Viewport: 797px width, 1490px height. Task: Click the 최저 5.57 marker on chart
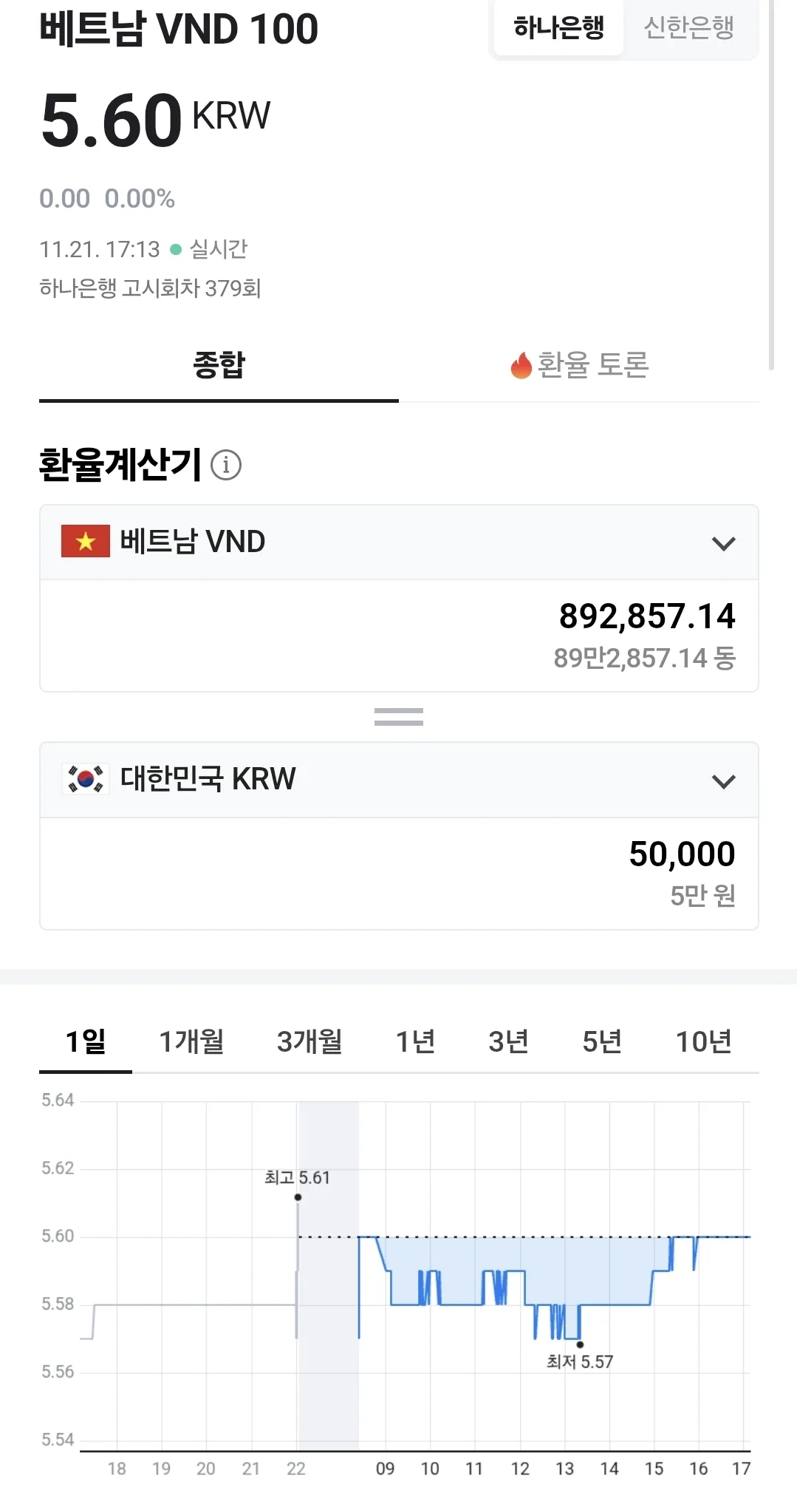pos(580,1344)
